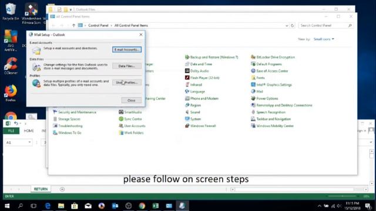This screenshot has width=376, height=211.
Task: Click the Security and Maintenance flag icon
Action: click(55, 112)
